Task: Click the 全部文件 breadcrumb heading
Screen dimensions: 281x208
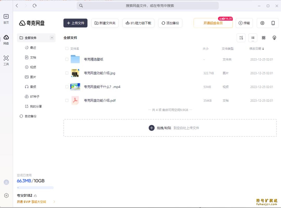Action: [x=70, y=38]
